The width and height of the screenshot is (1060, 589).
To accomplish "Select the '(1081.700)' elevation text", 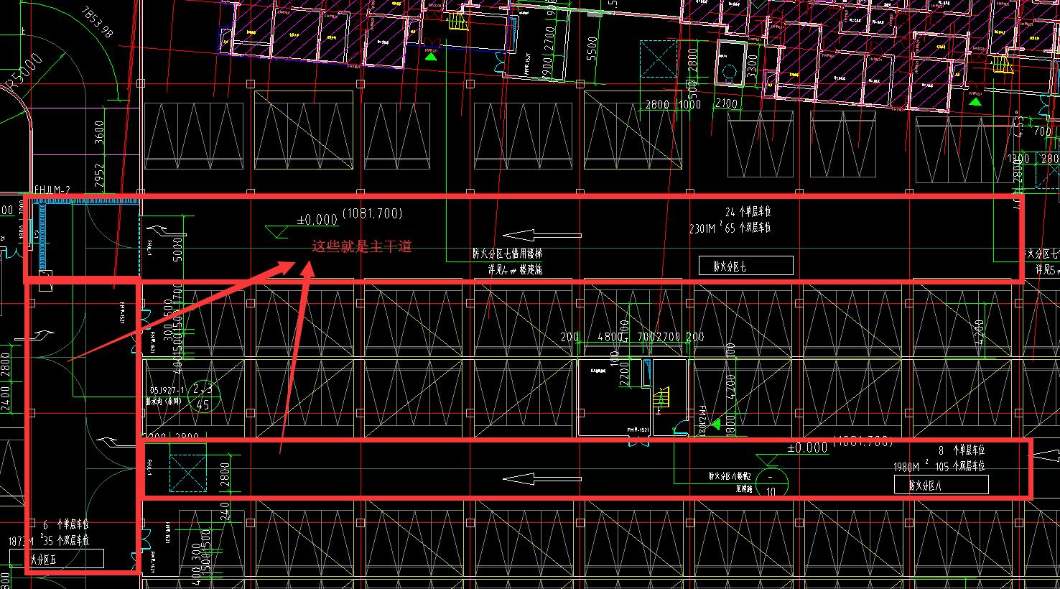I will point(372,213).
